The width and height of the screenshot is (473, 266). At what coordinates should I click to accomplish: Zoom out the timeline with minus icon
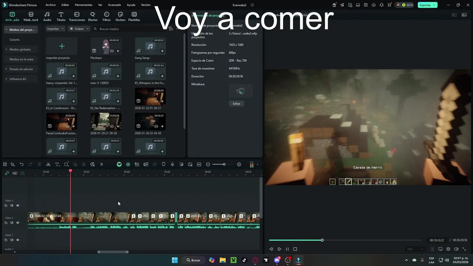point(208,164)
